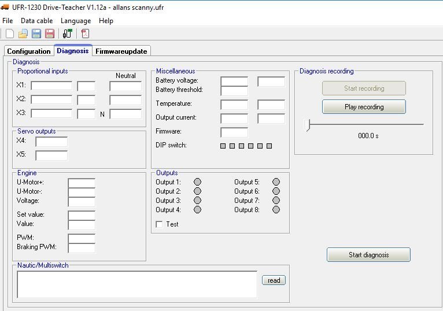This screenshot has width=443, height=311.
Task: Switch to the Configuration tab
Action: click(x=29, y=51)
